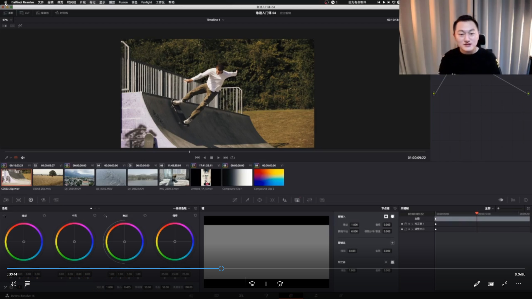
Task: Open the Blur palette icon
Action: [x=285, y=200]
